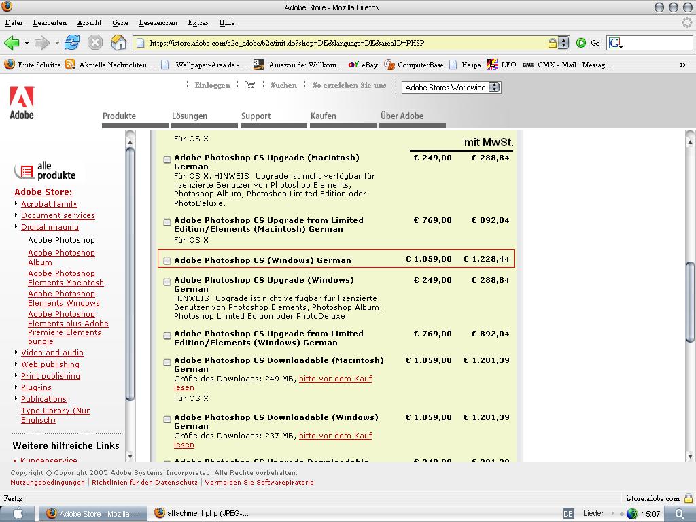The height and width of the screenshot is (522, 696).
Task: Open the LEO dictionary bookmark
Action: (x=502, y=65)
